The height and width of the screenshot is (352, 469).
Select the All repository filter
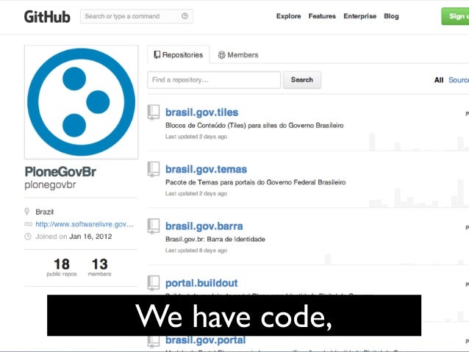pyautogui.click(x=439, y=80)
